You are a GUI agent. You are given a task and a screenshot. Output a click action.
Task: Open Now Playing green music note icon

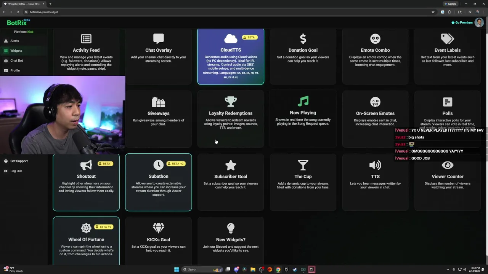pyautogui.click(x=303, y=101)
